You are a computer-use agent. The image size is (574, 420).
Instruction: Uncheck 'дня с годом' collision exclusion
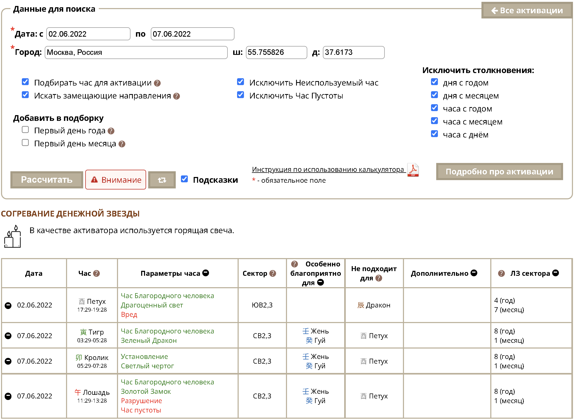tap(434, 82)
